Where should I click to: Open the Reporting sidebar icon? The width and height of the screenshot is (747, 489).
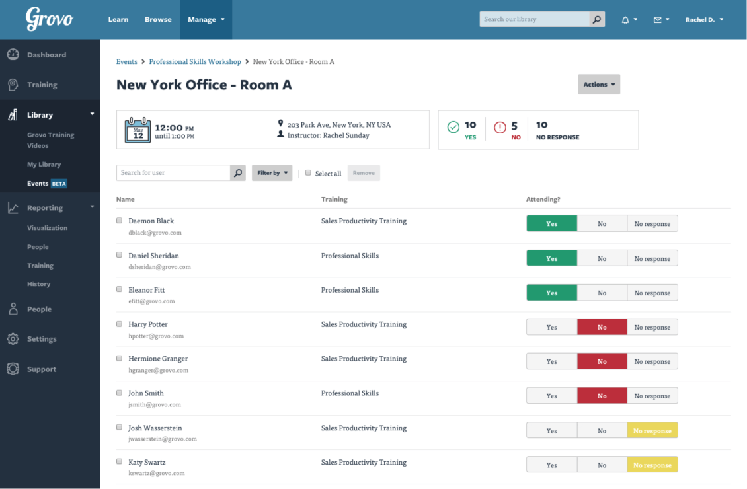13,207
